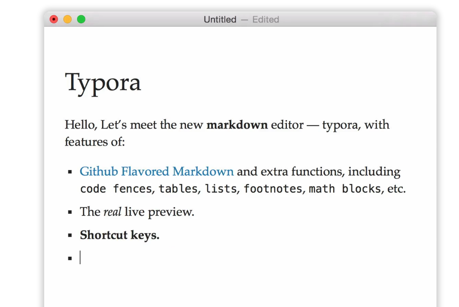459x307 pixels.
Task: Click the bullet before The real live preview
Action: [x=70, y=212]
